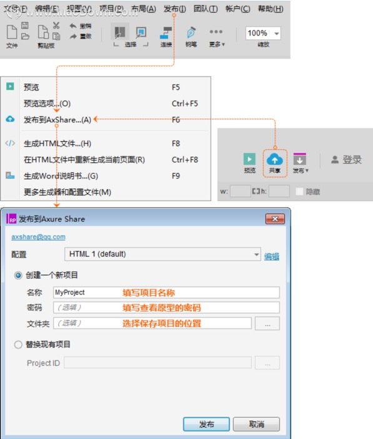Click the Preview play icon in top-right toolbar
Viewport: 373px width, 439px height.
[249, 159]
